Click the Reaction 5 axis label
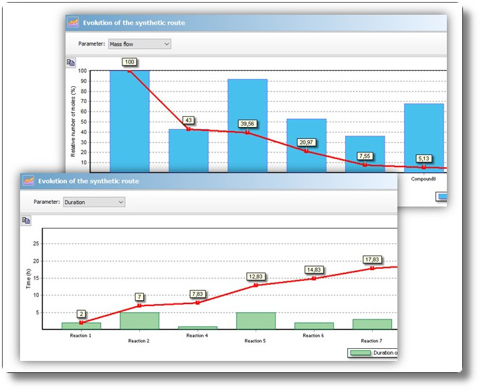The image size is (481, 391). tap(256, 341)
